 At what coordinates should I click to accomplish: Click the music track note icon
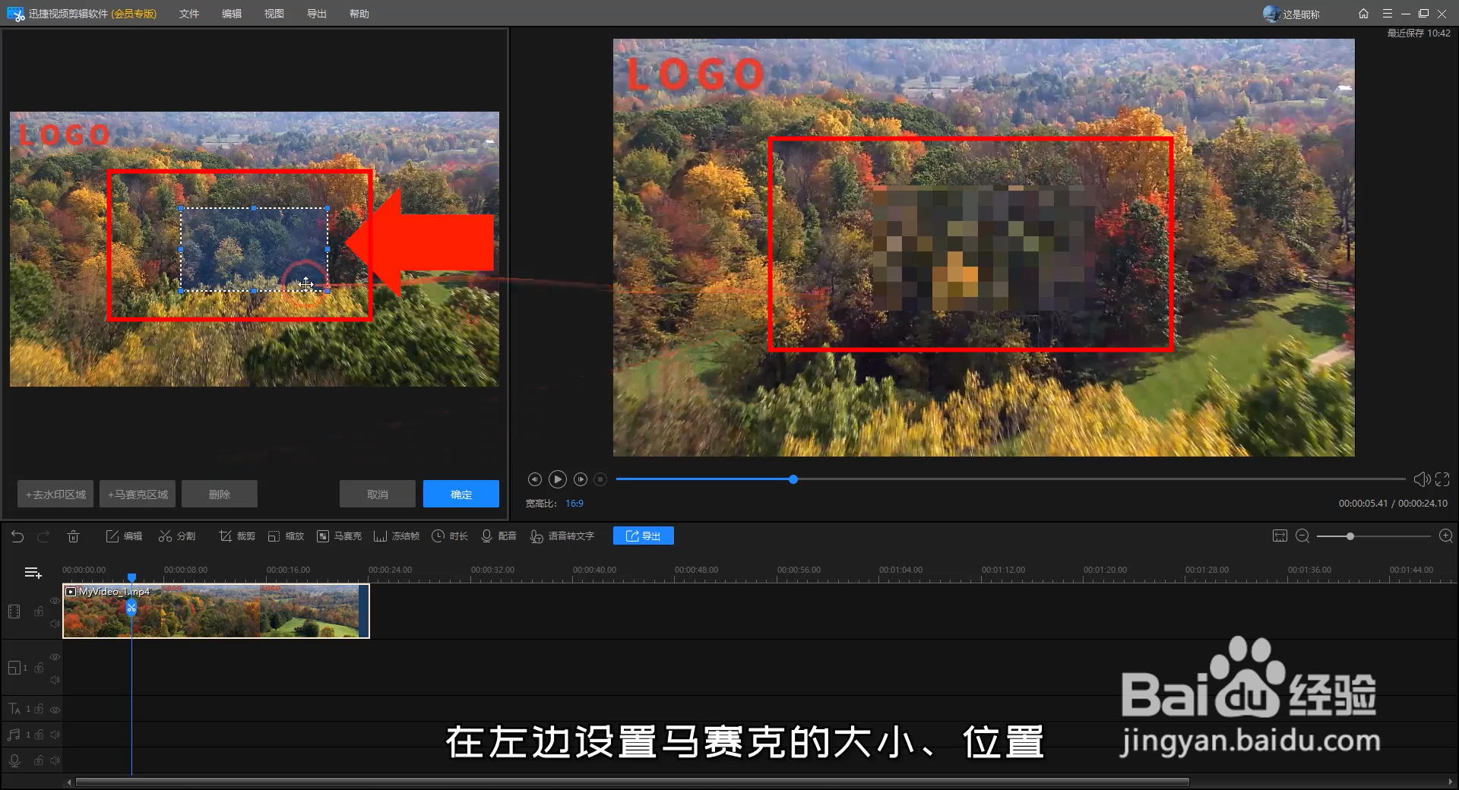pyautogui.click(x=14, y=735)
